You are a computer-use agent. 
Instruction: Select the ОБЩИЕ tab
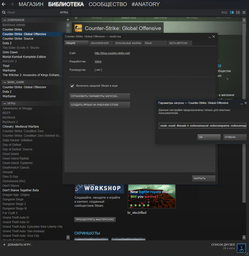[76, 43]
